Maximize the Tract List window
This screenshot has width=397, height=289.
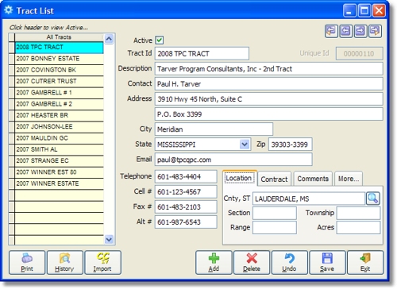(x=364, y=11)
